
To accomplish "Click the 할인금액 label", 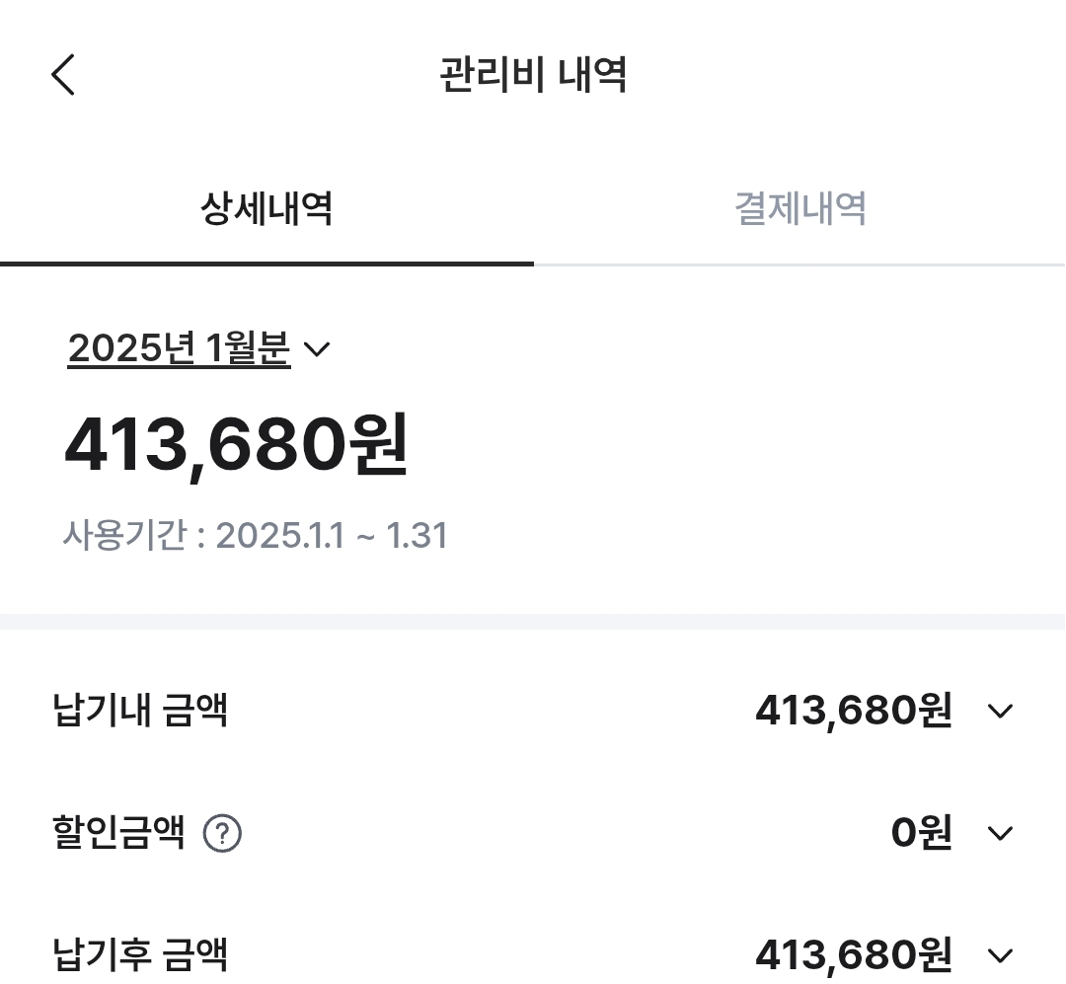I will click(118, 833).
